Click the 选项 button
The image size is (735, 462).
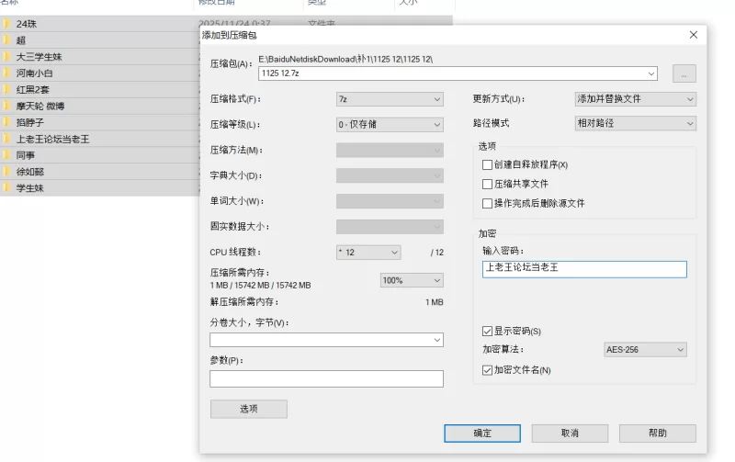[248, 409]
